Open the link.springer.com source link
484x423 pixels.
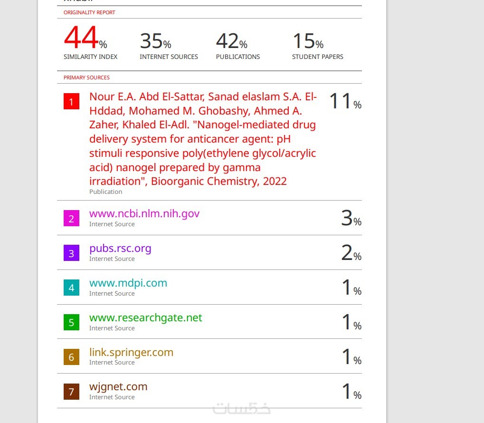[x=131, y=352]
